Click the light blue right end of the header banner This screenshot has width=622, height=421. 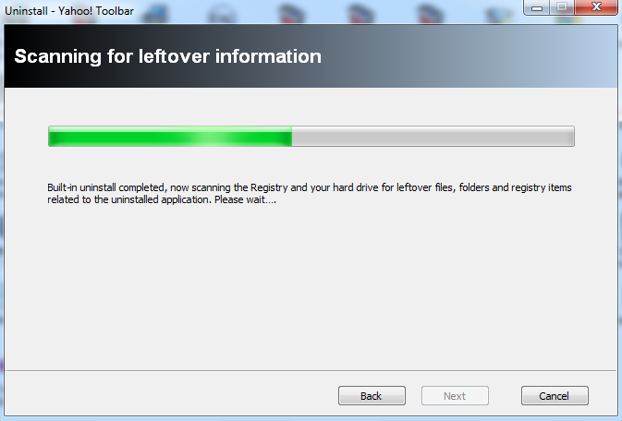pyautogui.click(x=587, y=56)
